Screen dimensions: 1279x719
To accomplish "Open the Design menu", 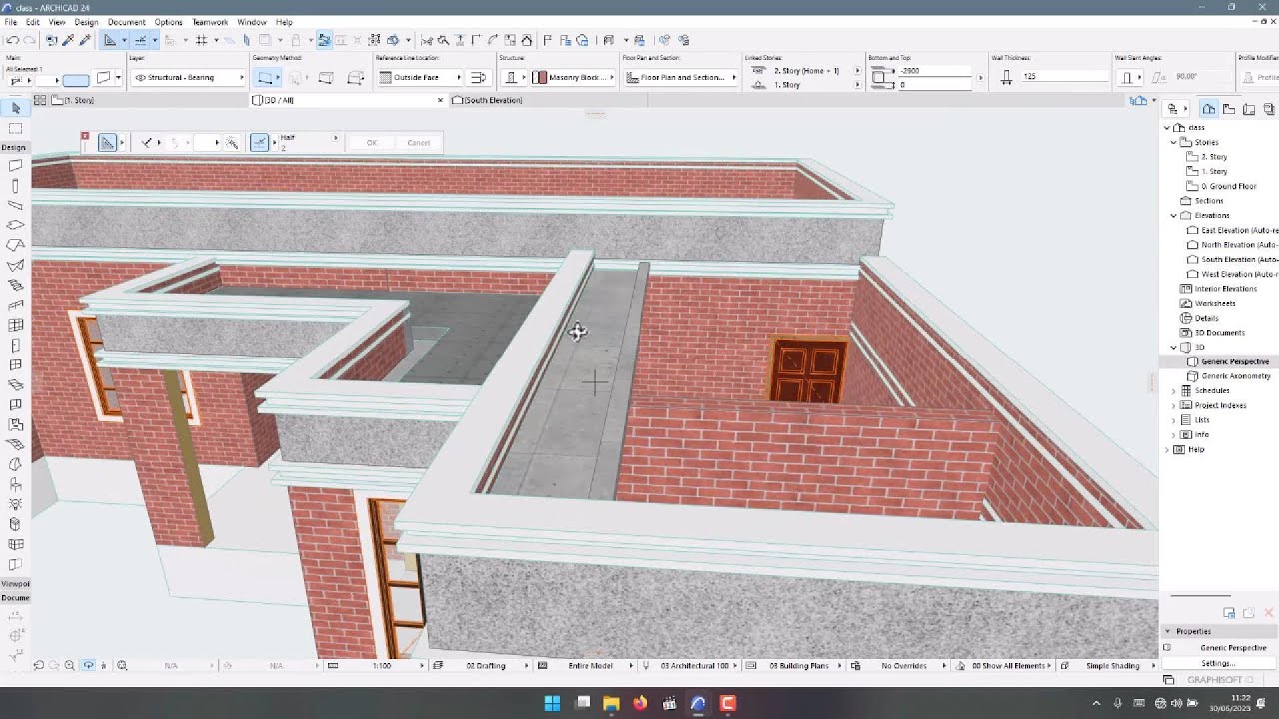I will [x=87, y=22].
